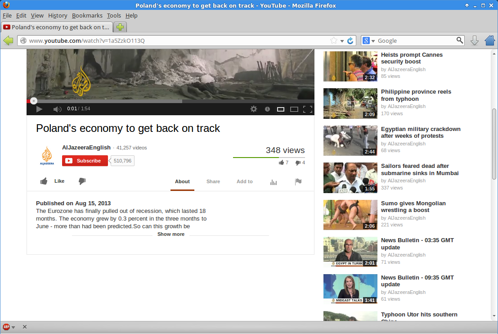Click the AlJazeera channel logo
The image size is (498, 334).
pos(47,156)
